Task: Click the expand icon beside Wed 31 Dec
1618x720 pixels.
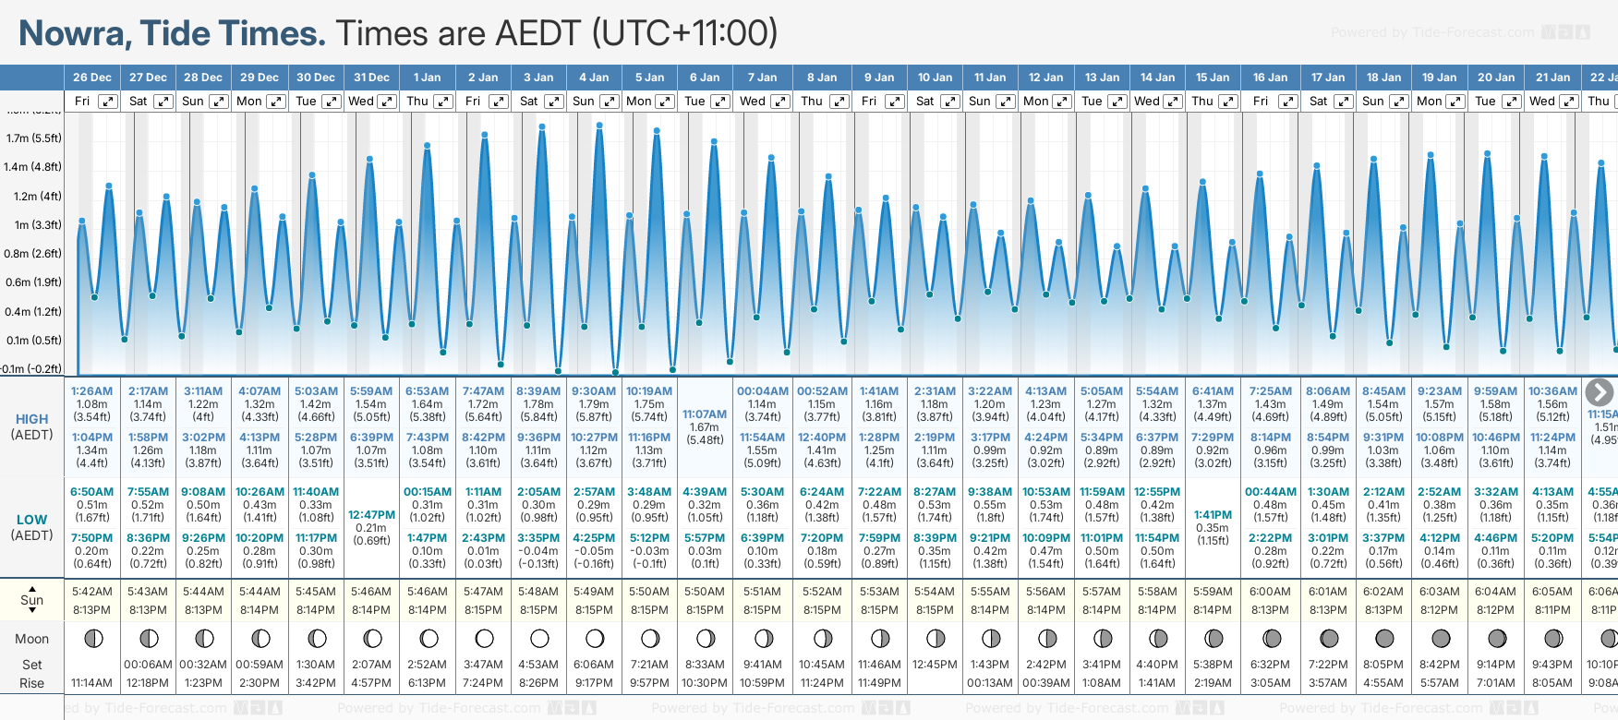Action: (387, 102)
